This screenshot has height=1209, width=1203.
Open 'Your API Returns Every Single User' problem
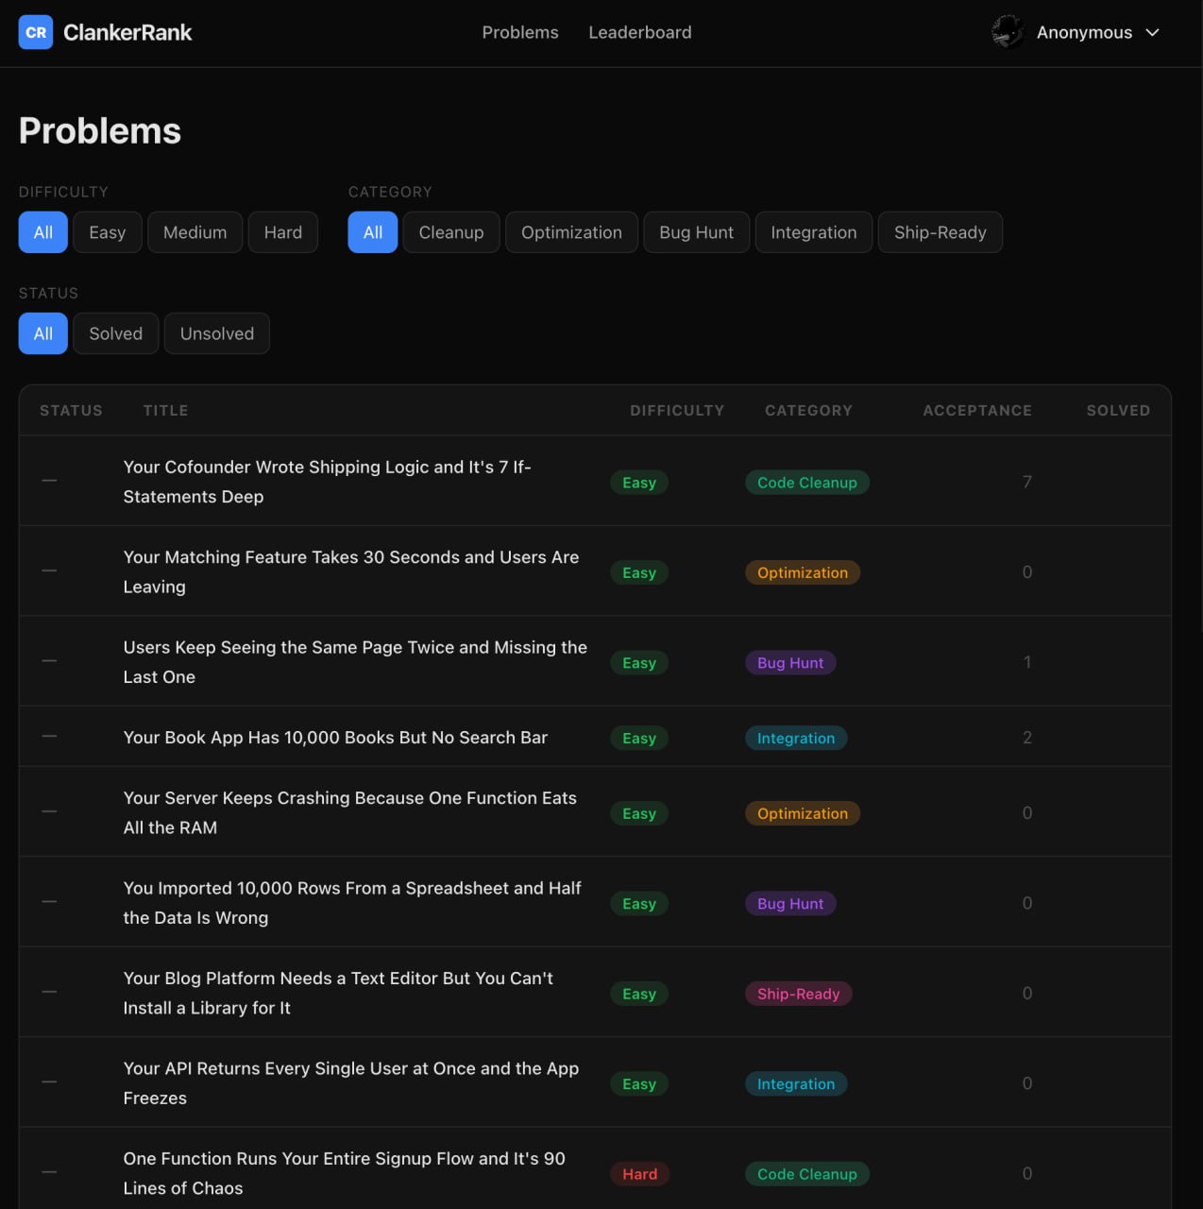pos(351,1083)
